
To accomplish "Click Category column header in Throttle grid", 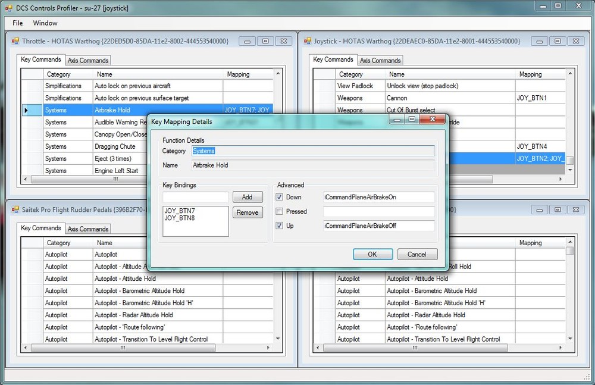I will click(68, 74).
